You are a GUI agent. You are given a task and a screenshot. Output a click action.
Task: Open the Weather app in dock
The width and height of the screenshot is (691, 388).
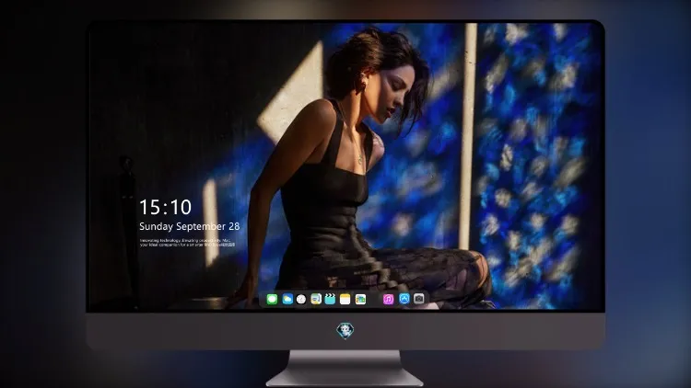pos(287,299)
